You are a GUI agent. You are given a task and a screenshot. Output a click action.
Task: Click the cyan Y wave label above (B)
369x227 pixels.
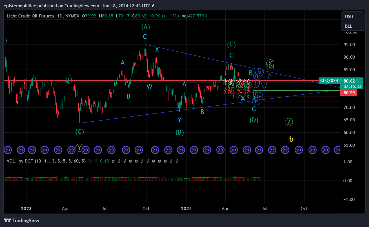tap(179, 120)
